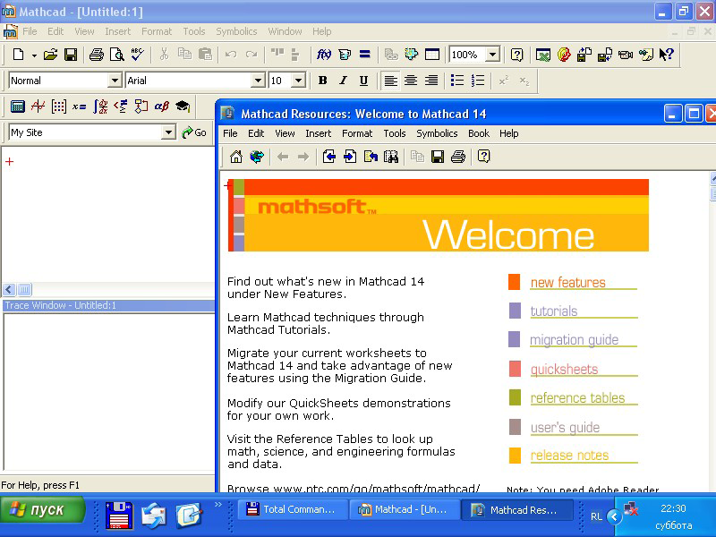Expand the Arial font dropdown

click(259, 81)
